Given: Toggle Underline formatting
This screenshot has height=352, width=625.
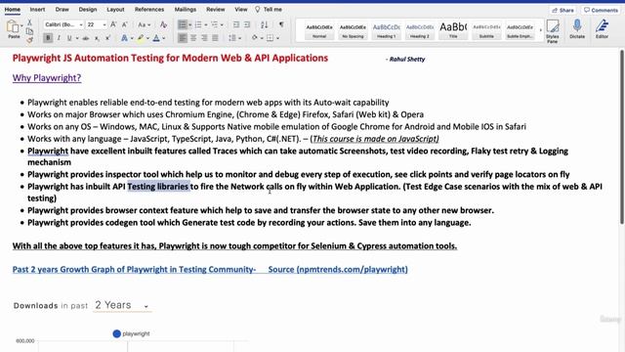Looking at the screenshot, I should (x=69, y=38).
